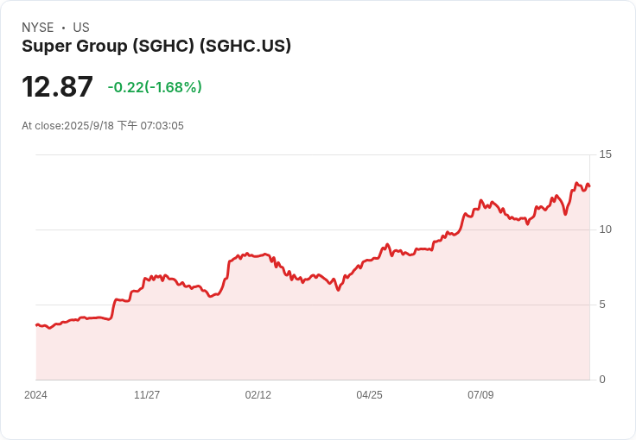The image size is (636, 440).
Task: Click the 2024 x-axis date label
Action: (35, 395)
